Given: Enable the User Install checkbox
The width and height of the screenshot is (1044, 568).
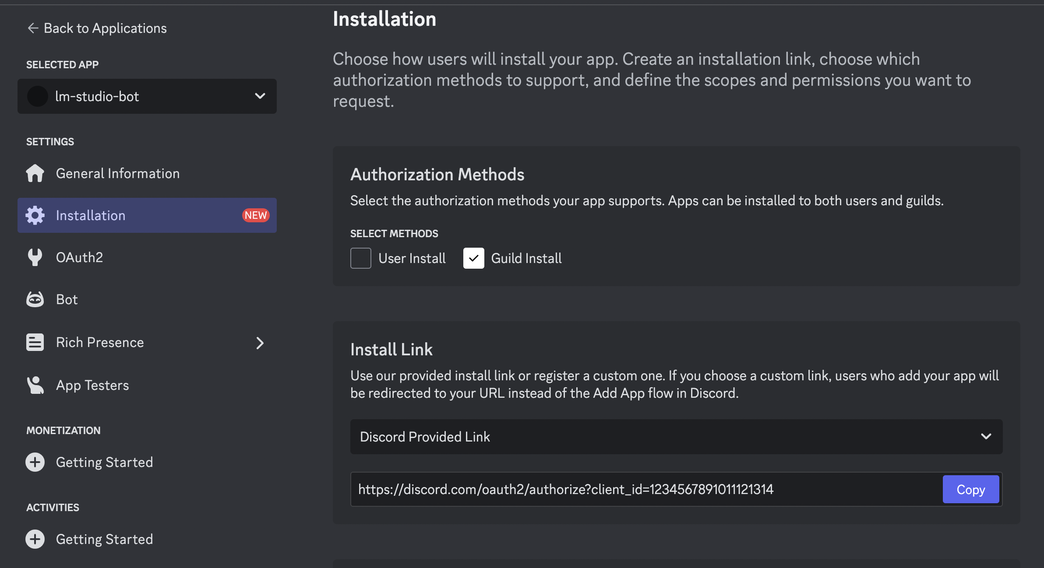Looking at the screenshot, I should 360,258.
